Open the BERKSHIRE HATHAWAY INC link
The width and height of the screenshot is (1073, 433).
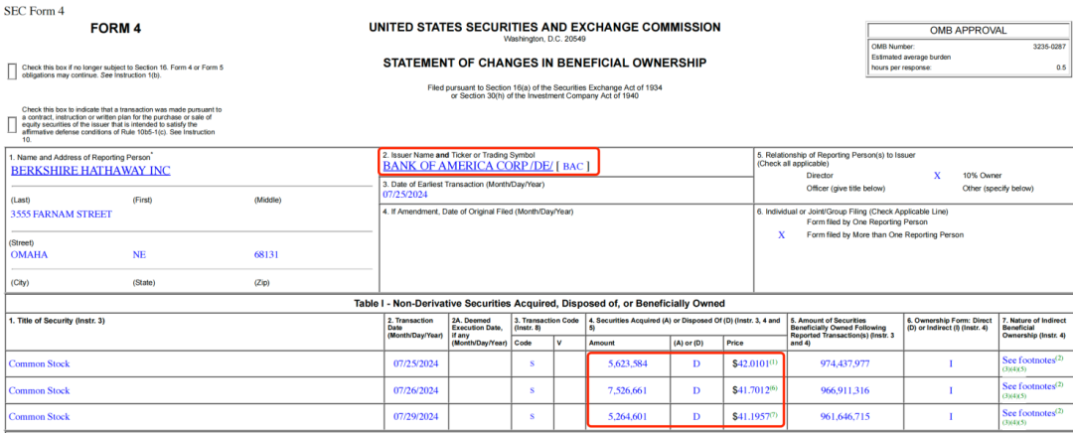(90, 170)
